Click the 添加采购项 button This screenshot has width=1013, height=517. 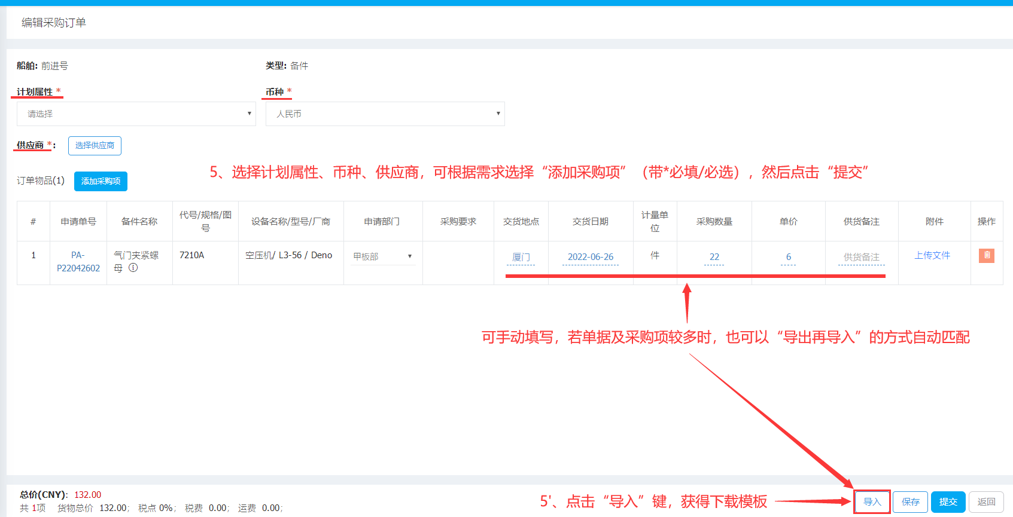(x=101, y=181)
